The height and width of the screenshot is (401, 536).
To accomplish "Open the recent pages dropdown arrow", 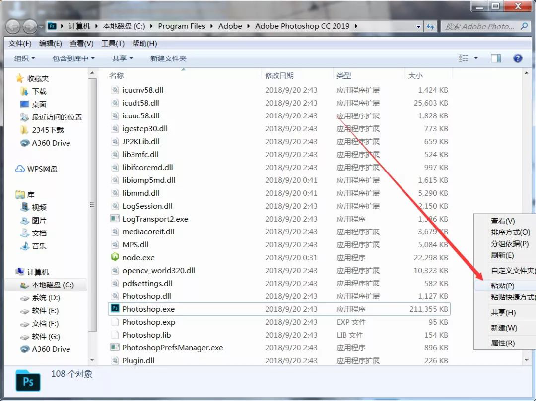I will tap(41, 27).
